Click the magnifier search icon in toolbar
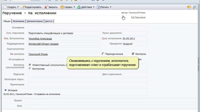The width and height of the screenshot is (200, 112). coord(195,7)
